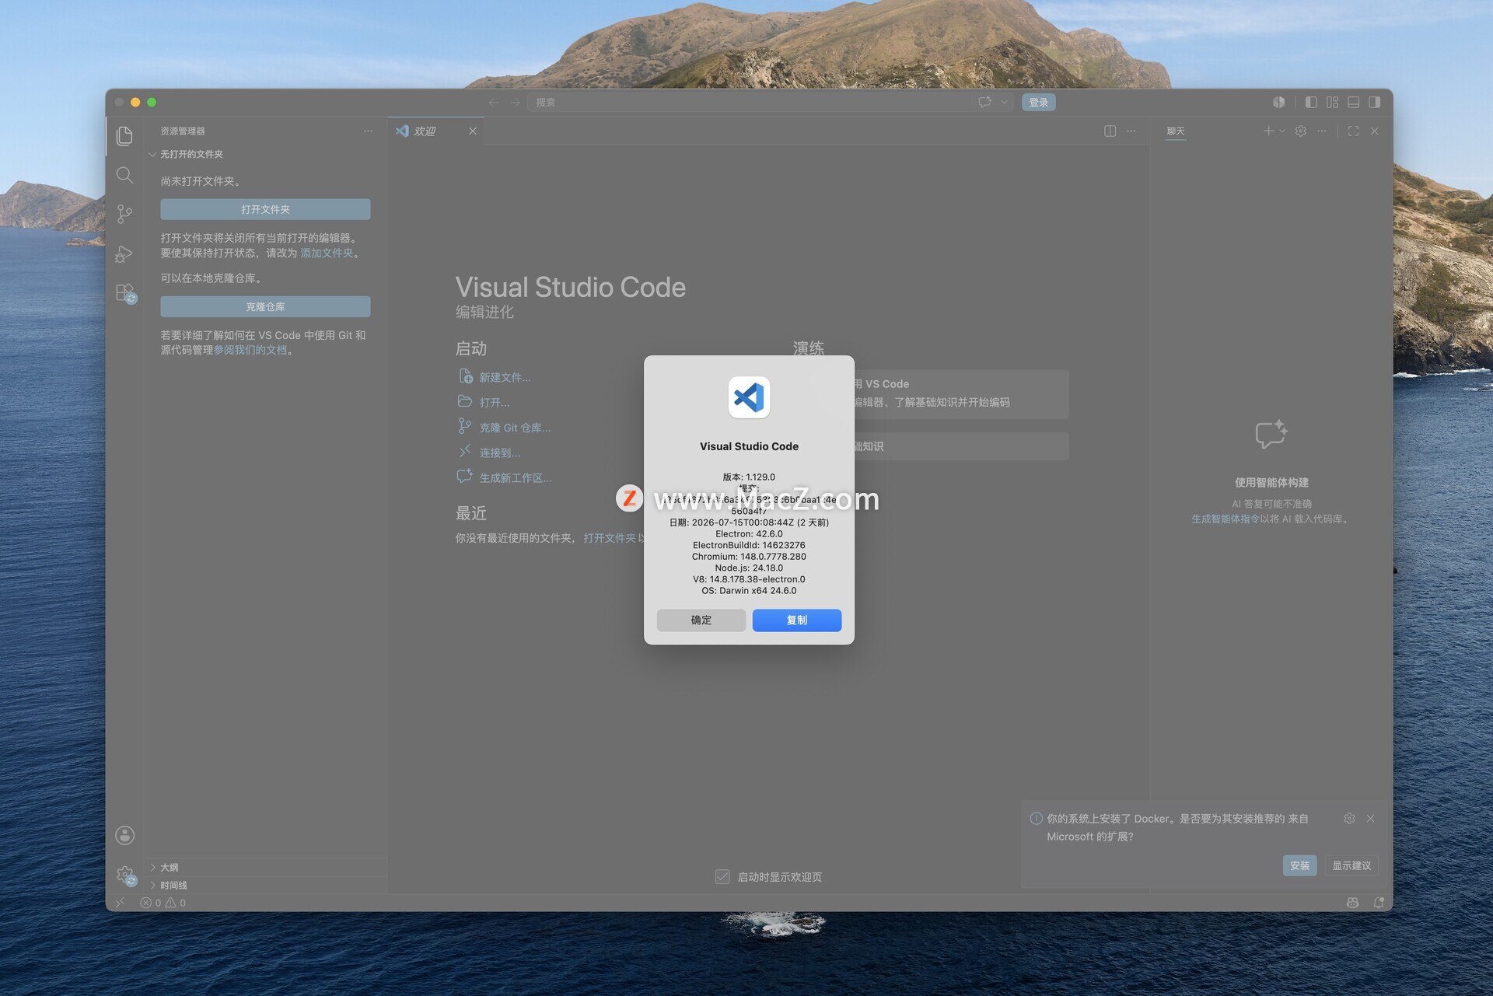Open the editor more actions ellipsis
The width and height of the screenshot is (1493, 996).
tap(1131, 131)
